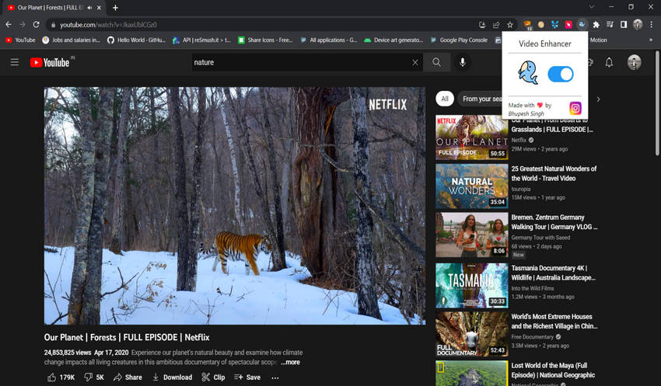Clear the search box with X
The image size is (661, 386).
click(x=415, y=62)
